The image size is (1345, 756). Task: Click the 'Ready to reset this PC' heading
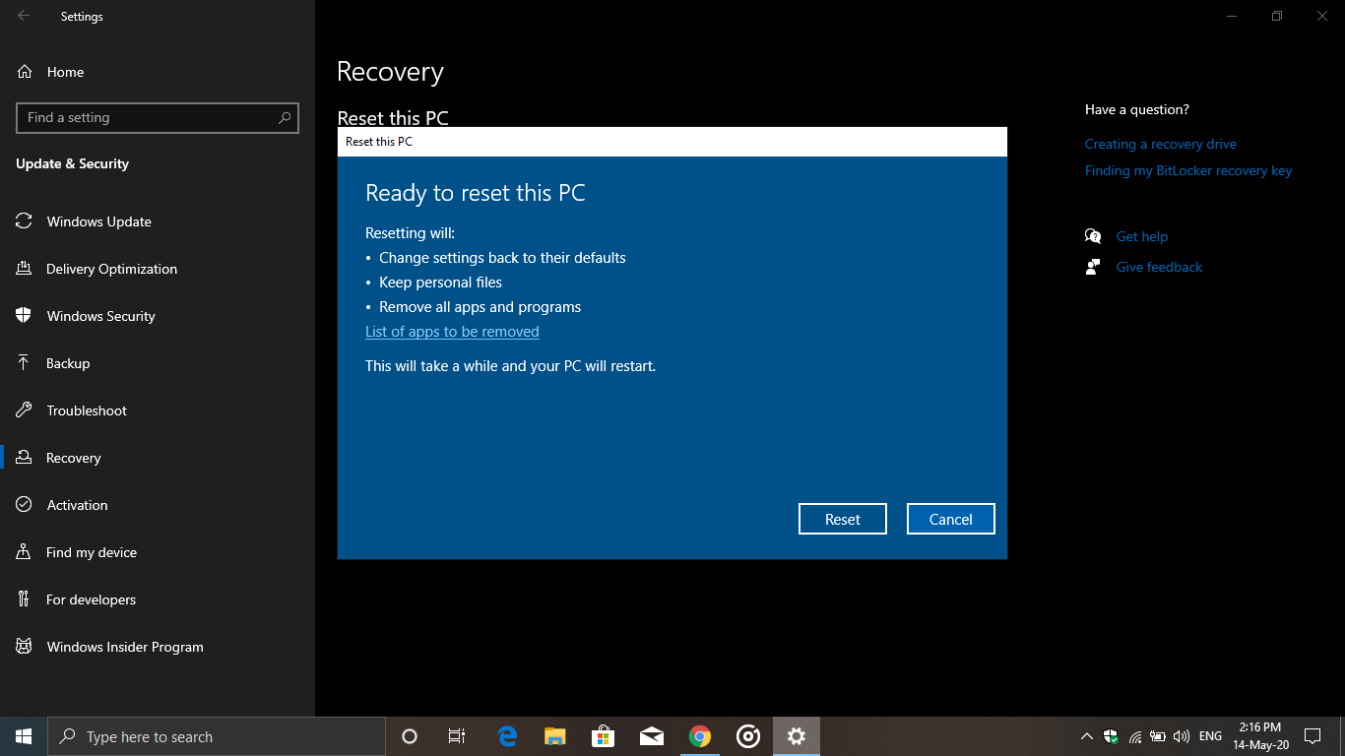point(476,193)
